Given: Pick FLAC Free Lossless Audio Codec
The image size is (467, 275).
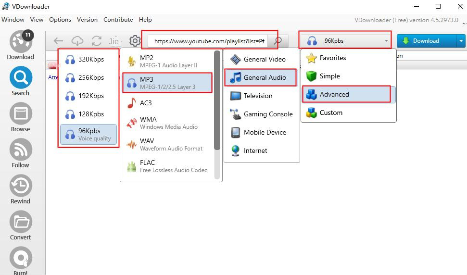Looking at the screenshot, I should [168, 166].
